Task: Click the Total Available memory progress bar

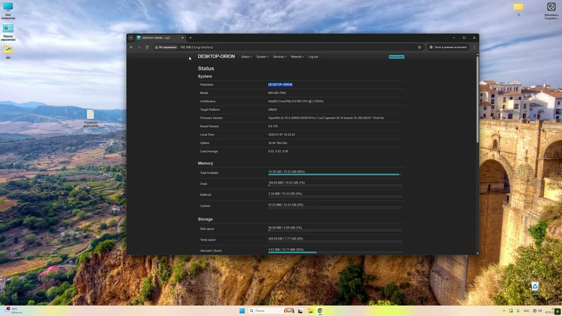Action: 335,175
